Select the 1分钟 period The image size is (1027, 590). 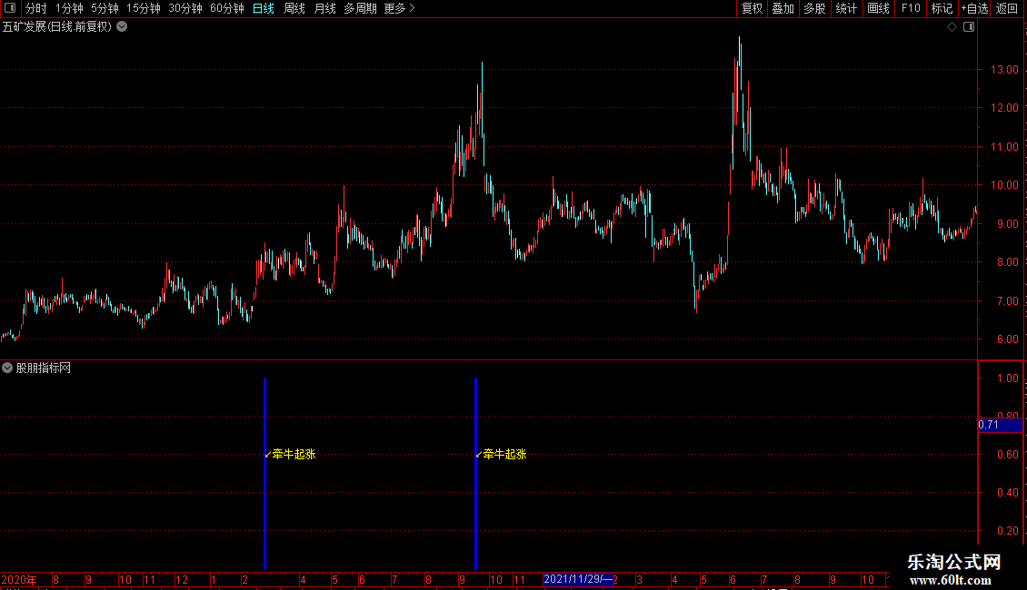(69, 8)
